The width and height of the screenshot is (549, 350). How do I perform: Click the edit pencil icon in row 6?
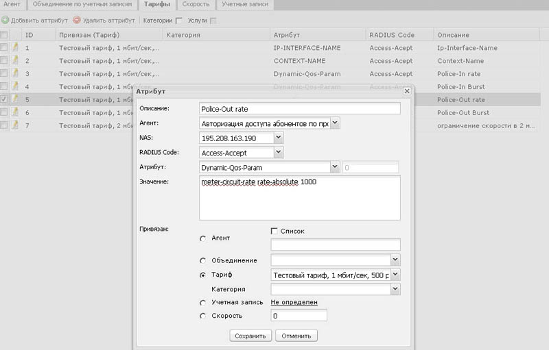(x=14, y=112)
